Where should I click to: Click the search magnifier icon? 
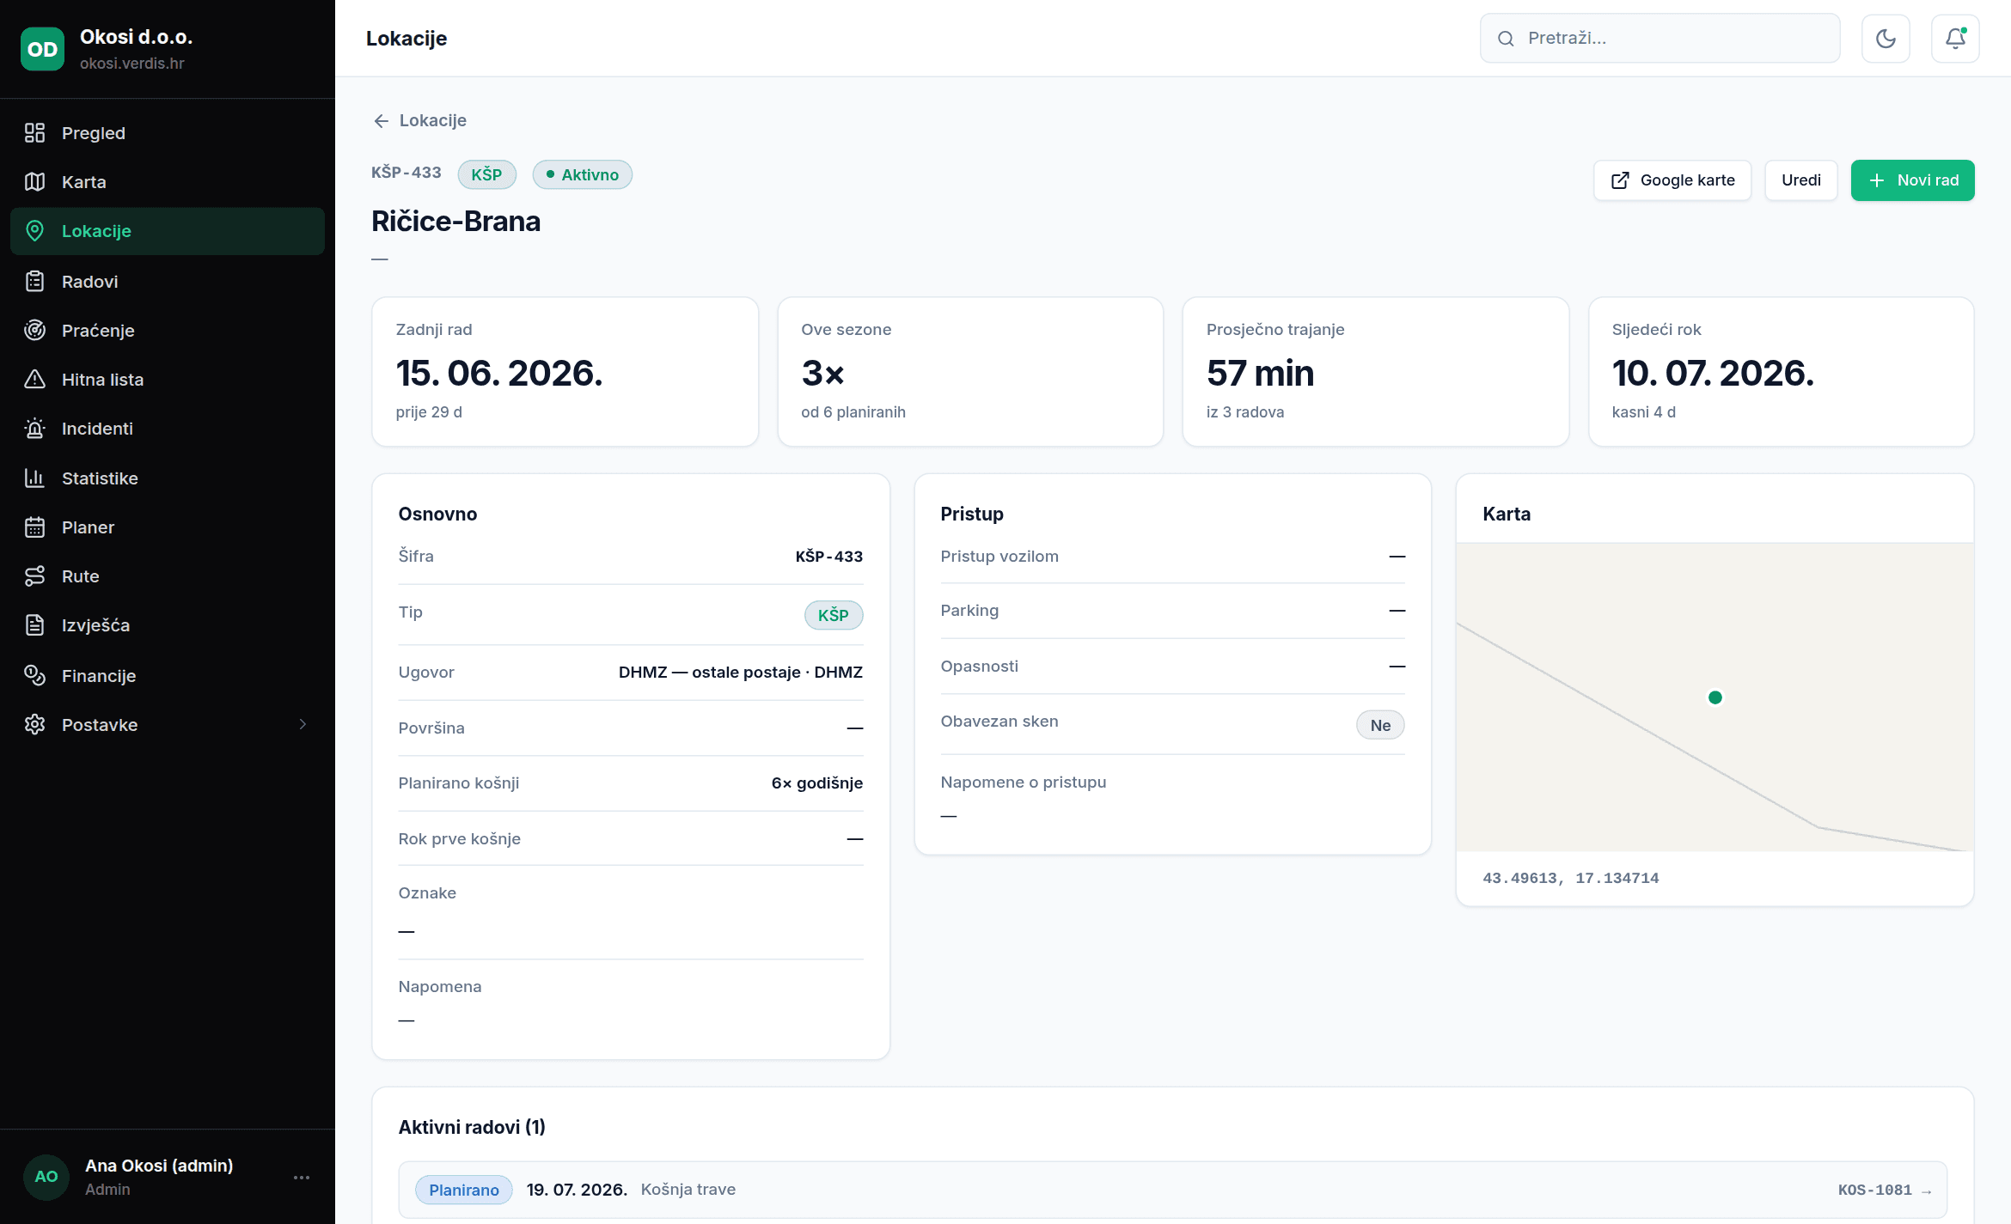pos(1506,39)
